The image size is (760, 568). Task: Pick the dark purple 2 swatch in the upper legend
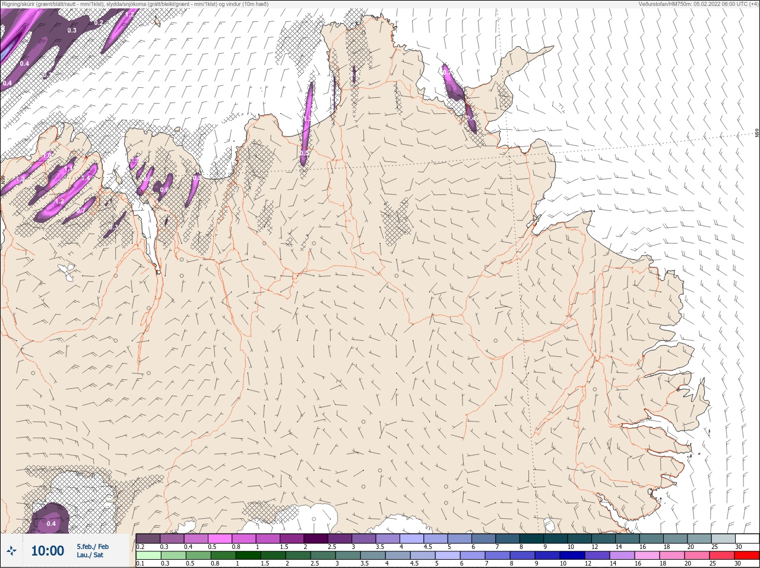click(316, 538)
